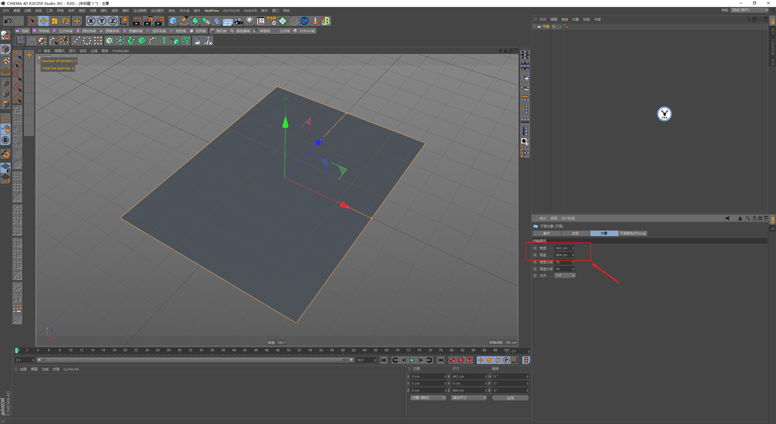
Task: Click the 球体域 field button
Action: [x=41, y=31]
